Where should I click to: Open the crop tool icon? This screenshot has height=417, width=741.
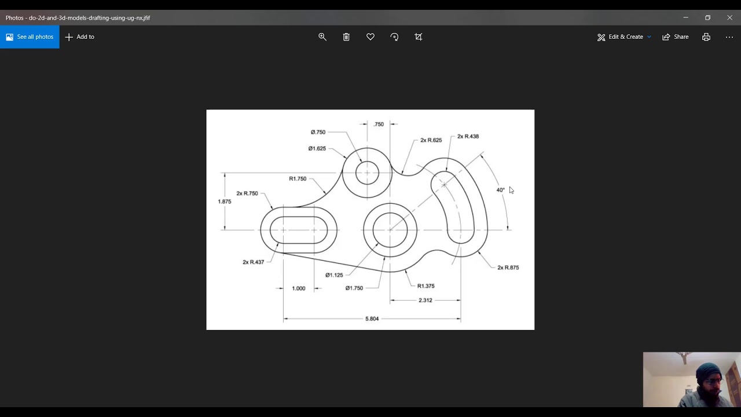419,36
